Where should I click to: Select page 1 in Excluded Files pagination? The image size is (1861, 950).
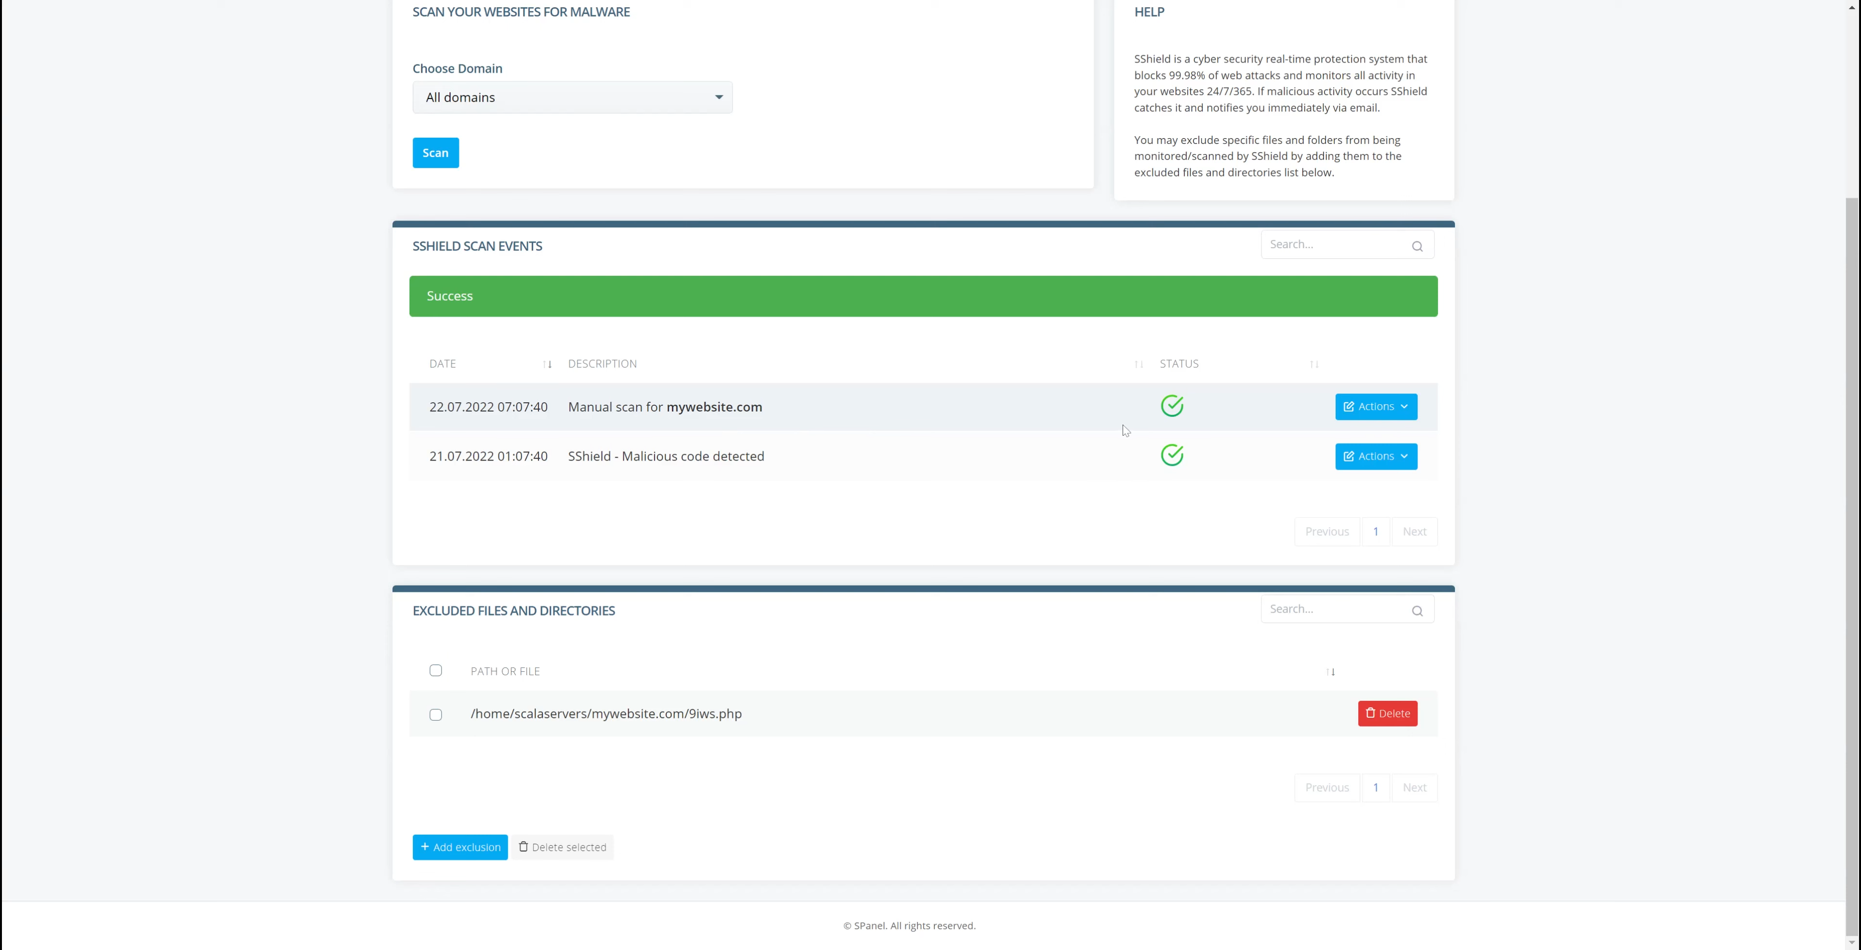[x=1375, y=788]
